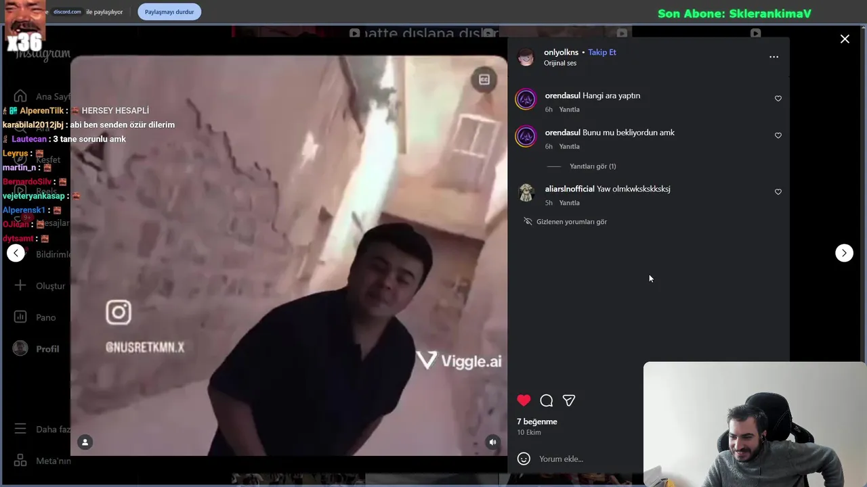Like the post with the heart icon
The height and width of the screenshot is (487, 867).
[524, 400]
